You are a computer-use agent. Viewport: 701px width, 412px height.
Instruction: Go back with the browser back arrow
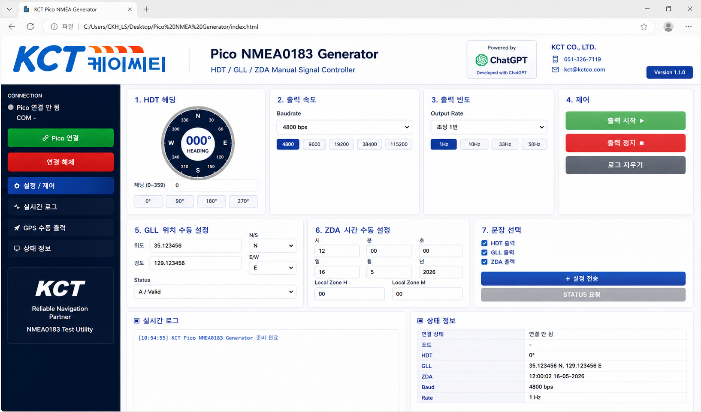(12, 27)
